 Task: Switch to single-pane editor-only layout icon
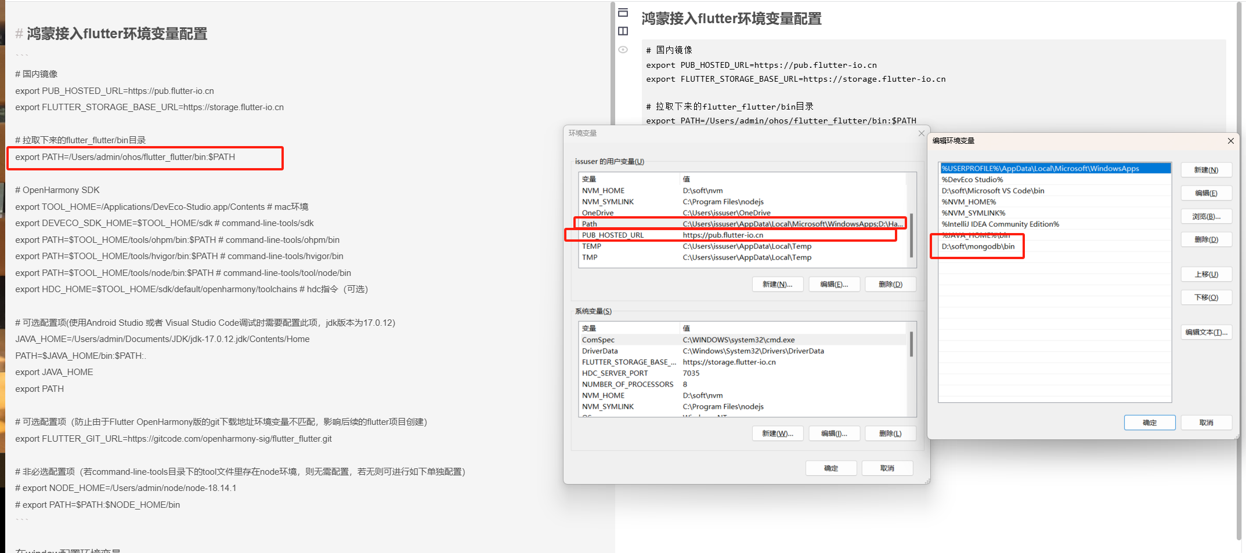coord(623,13)
